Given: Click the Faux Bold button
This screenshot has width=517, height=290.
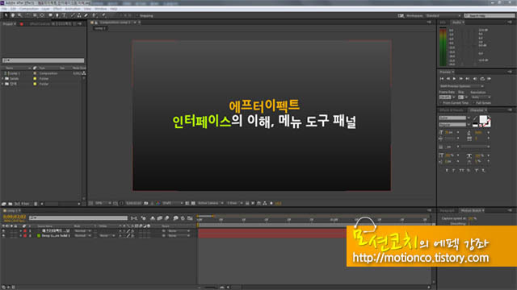Looking at the screenshot, I should 447,170.
